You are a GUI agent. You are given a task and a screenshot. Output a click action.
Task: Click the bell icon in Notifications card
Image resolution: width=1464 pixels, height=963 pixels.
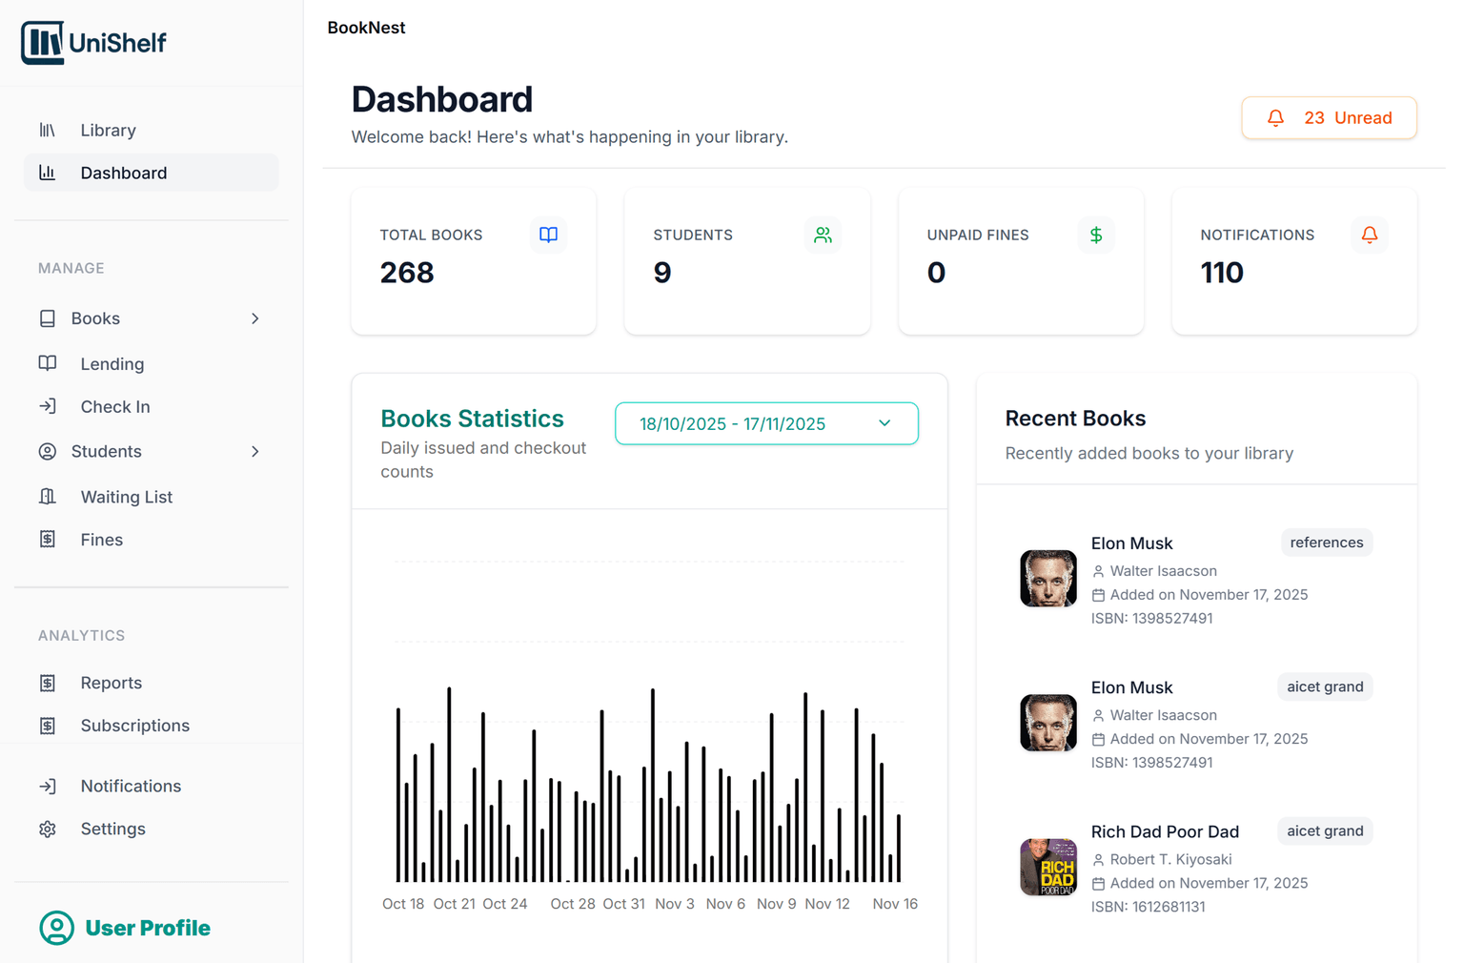click(1369, 235)
